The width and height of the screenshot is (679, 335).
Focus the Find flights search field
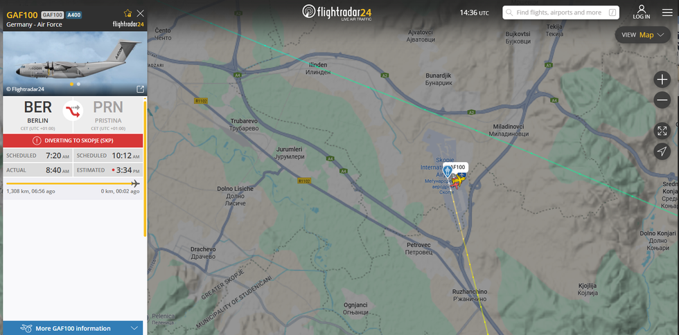561,12
